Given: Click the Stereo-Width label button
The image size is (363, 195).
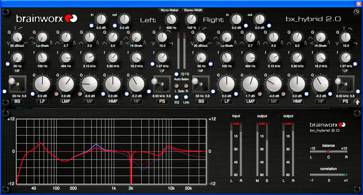Looking at the screenshot, I should pos(193,10).
